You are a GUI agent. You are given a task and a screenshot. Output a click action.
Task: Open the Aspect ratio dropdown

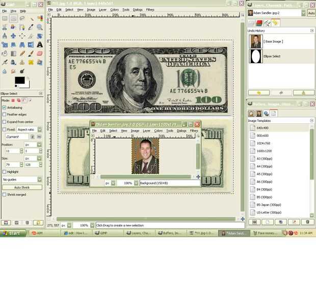coord(29,130)
